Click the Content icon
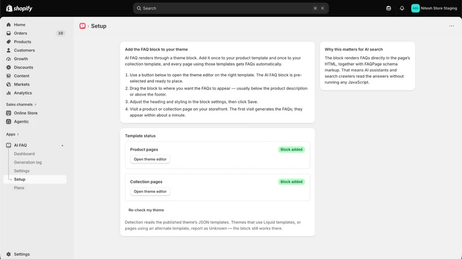Viewport: 462px width, 259px height. tap(9, 76)
